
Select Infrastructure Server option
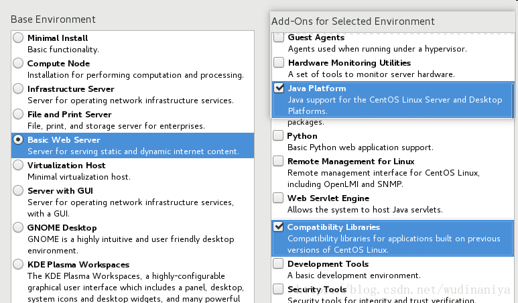[18, 88]
